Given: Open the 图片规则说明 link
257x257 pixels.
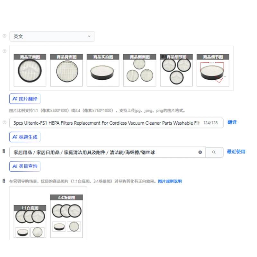Looking at the screenshot, I should coord(170,181).
